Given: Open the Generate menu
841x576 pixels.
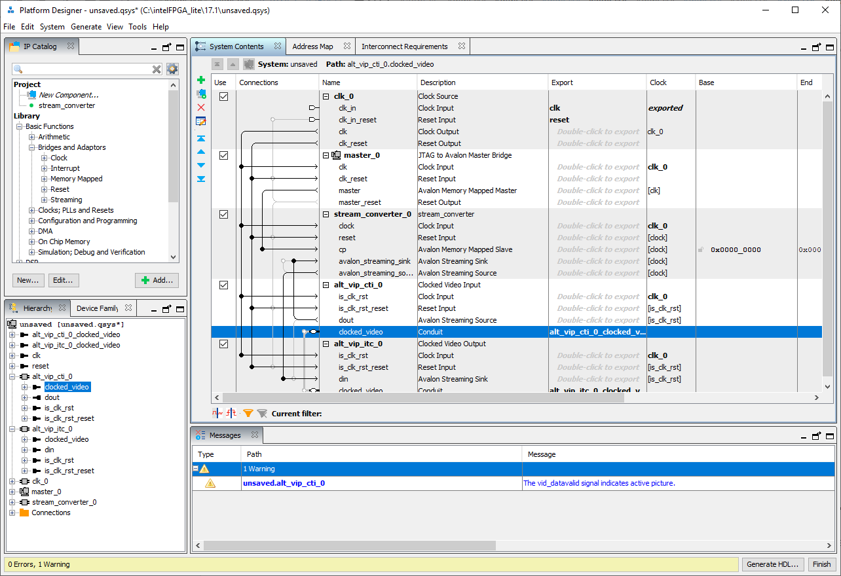Looking at the screenshot, I should tap(86, 27).
